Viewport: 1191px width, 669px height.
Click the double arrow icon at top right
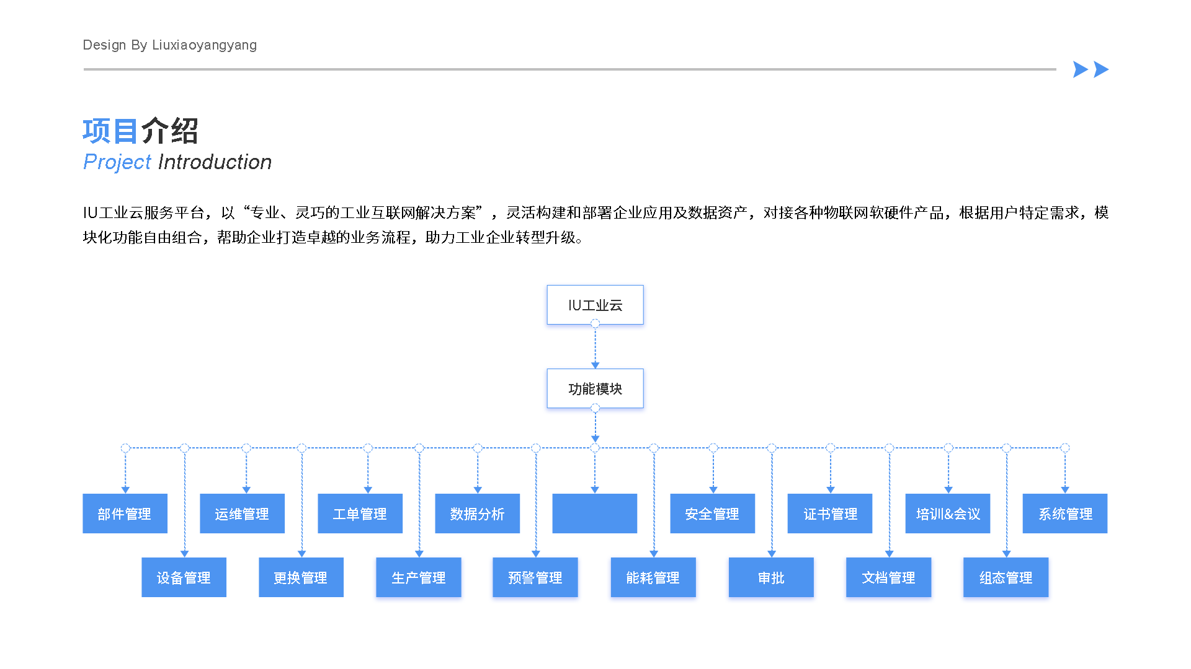pos(1091,69)
